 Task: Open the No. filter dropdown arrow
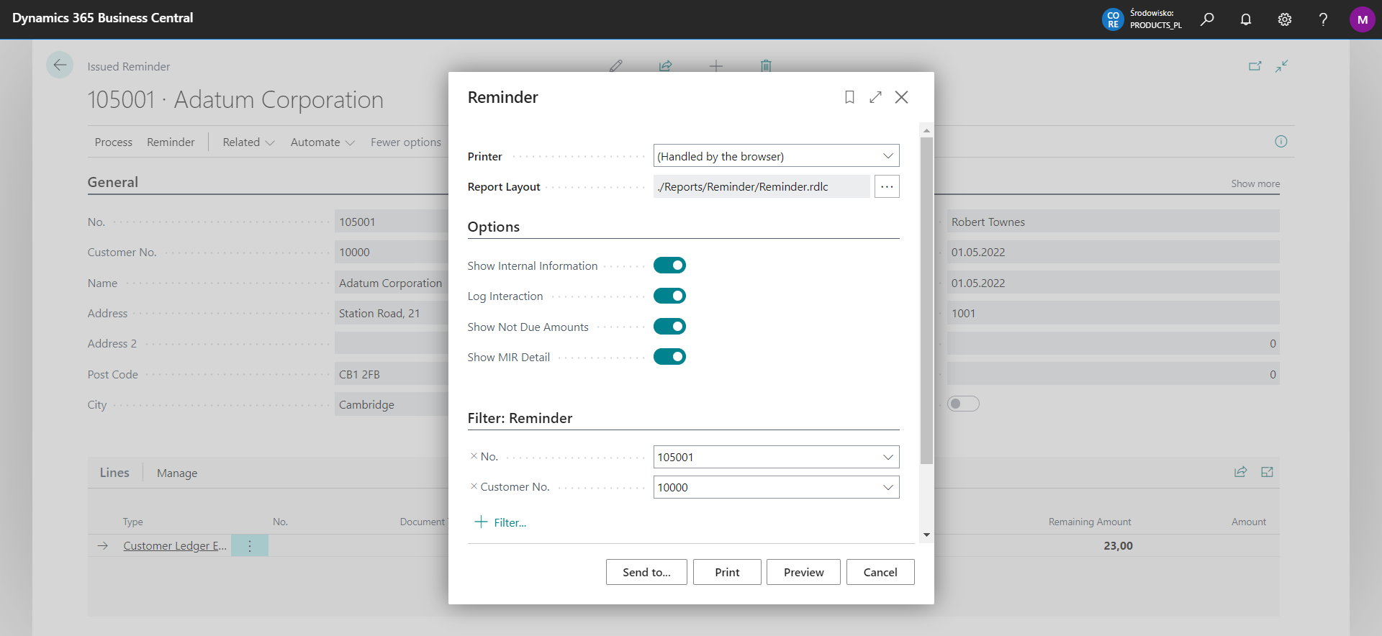(x=888, y=457)
